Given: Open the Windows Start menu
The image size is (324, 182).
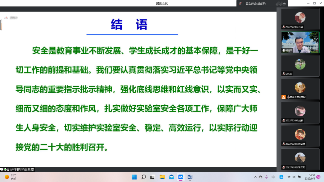Looking at the screenshot, I should pos(134,177).
